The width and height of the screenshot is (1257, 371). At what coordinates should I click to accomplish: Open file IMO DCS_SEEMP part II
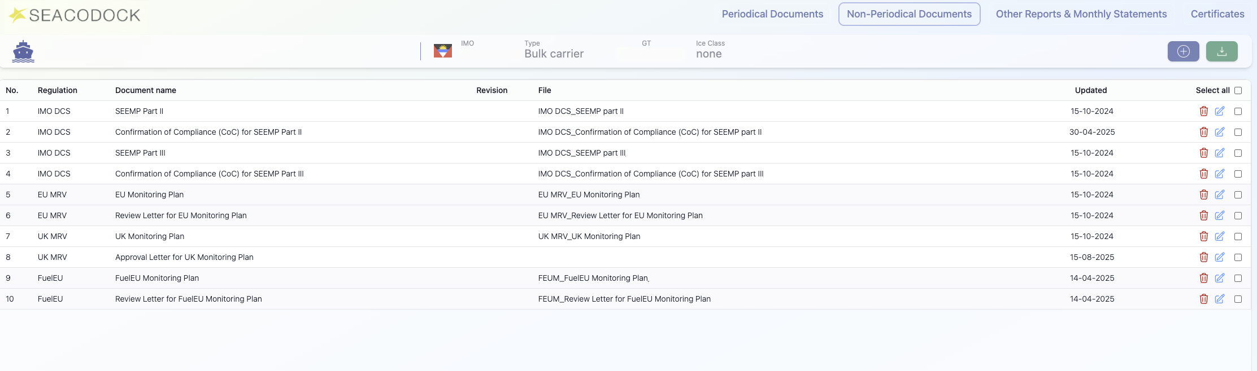(x=580, y=111)
